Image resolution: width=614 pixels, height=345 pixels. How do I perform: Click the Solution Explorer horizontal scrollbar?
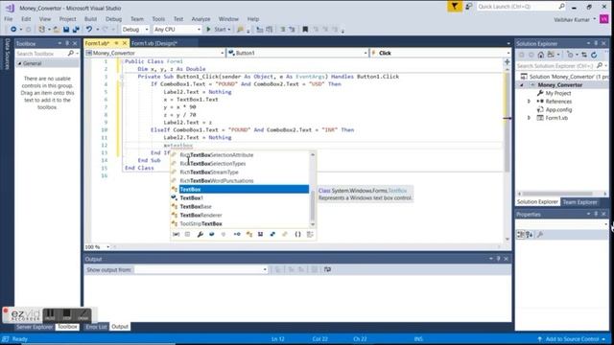click(557, 194)
